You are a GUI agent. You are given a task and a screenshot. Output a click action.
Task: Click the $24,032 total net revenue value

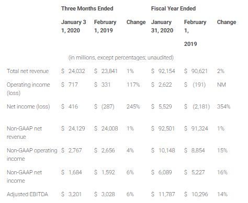point(73,71)
